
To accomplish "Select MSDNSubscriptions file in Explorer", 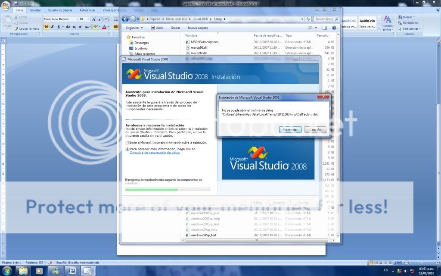I will tap(202, 42).
